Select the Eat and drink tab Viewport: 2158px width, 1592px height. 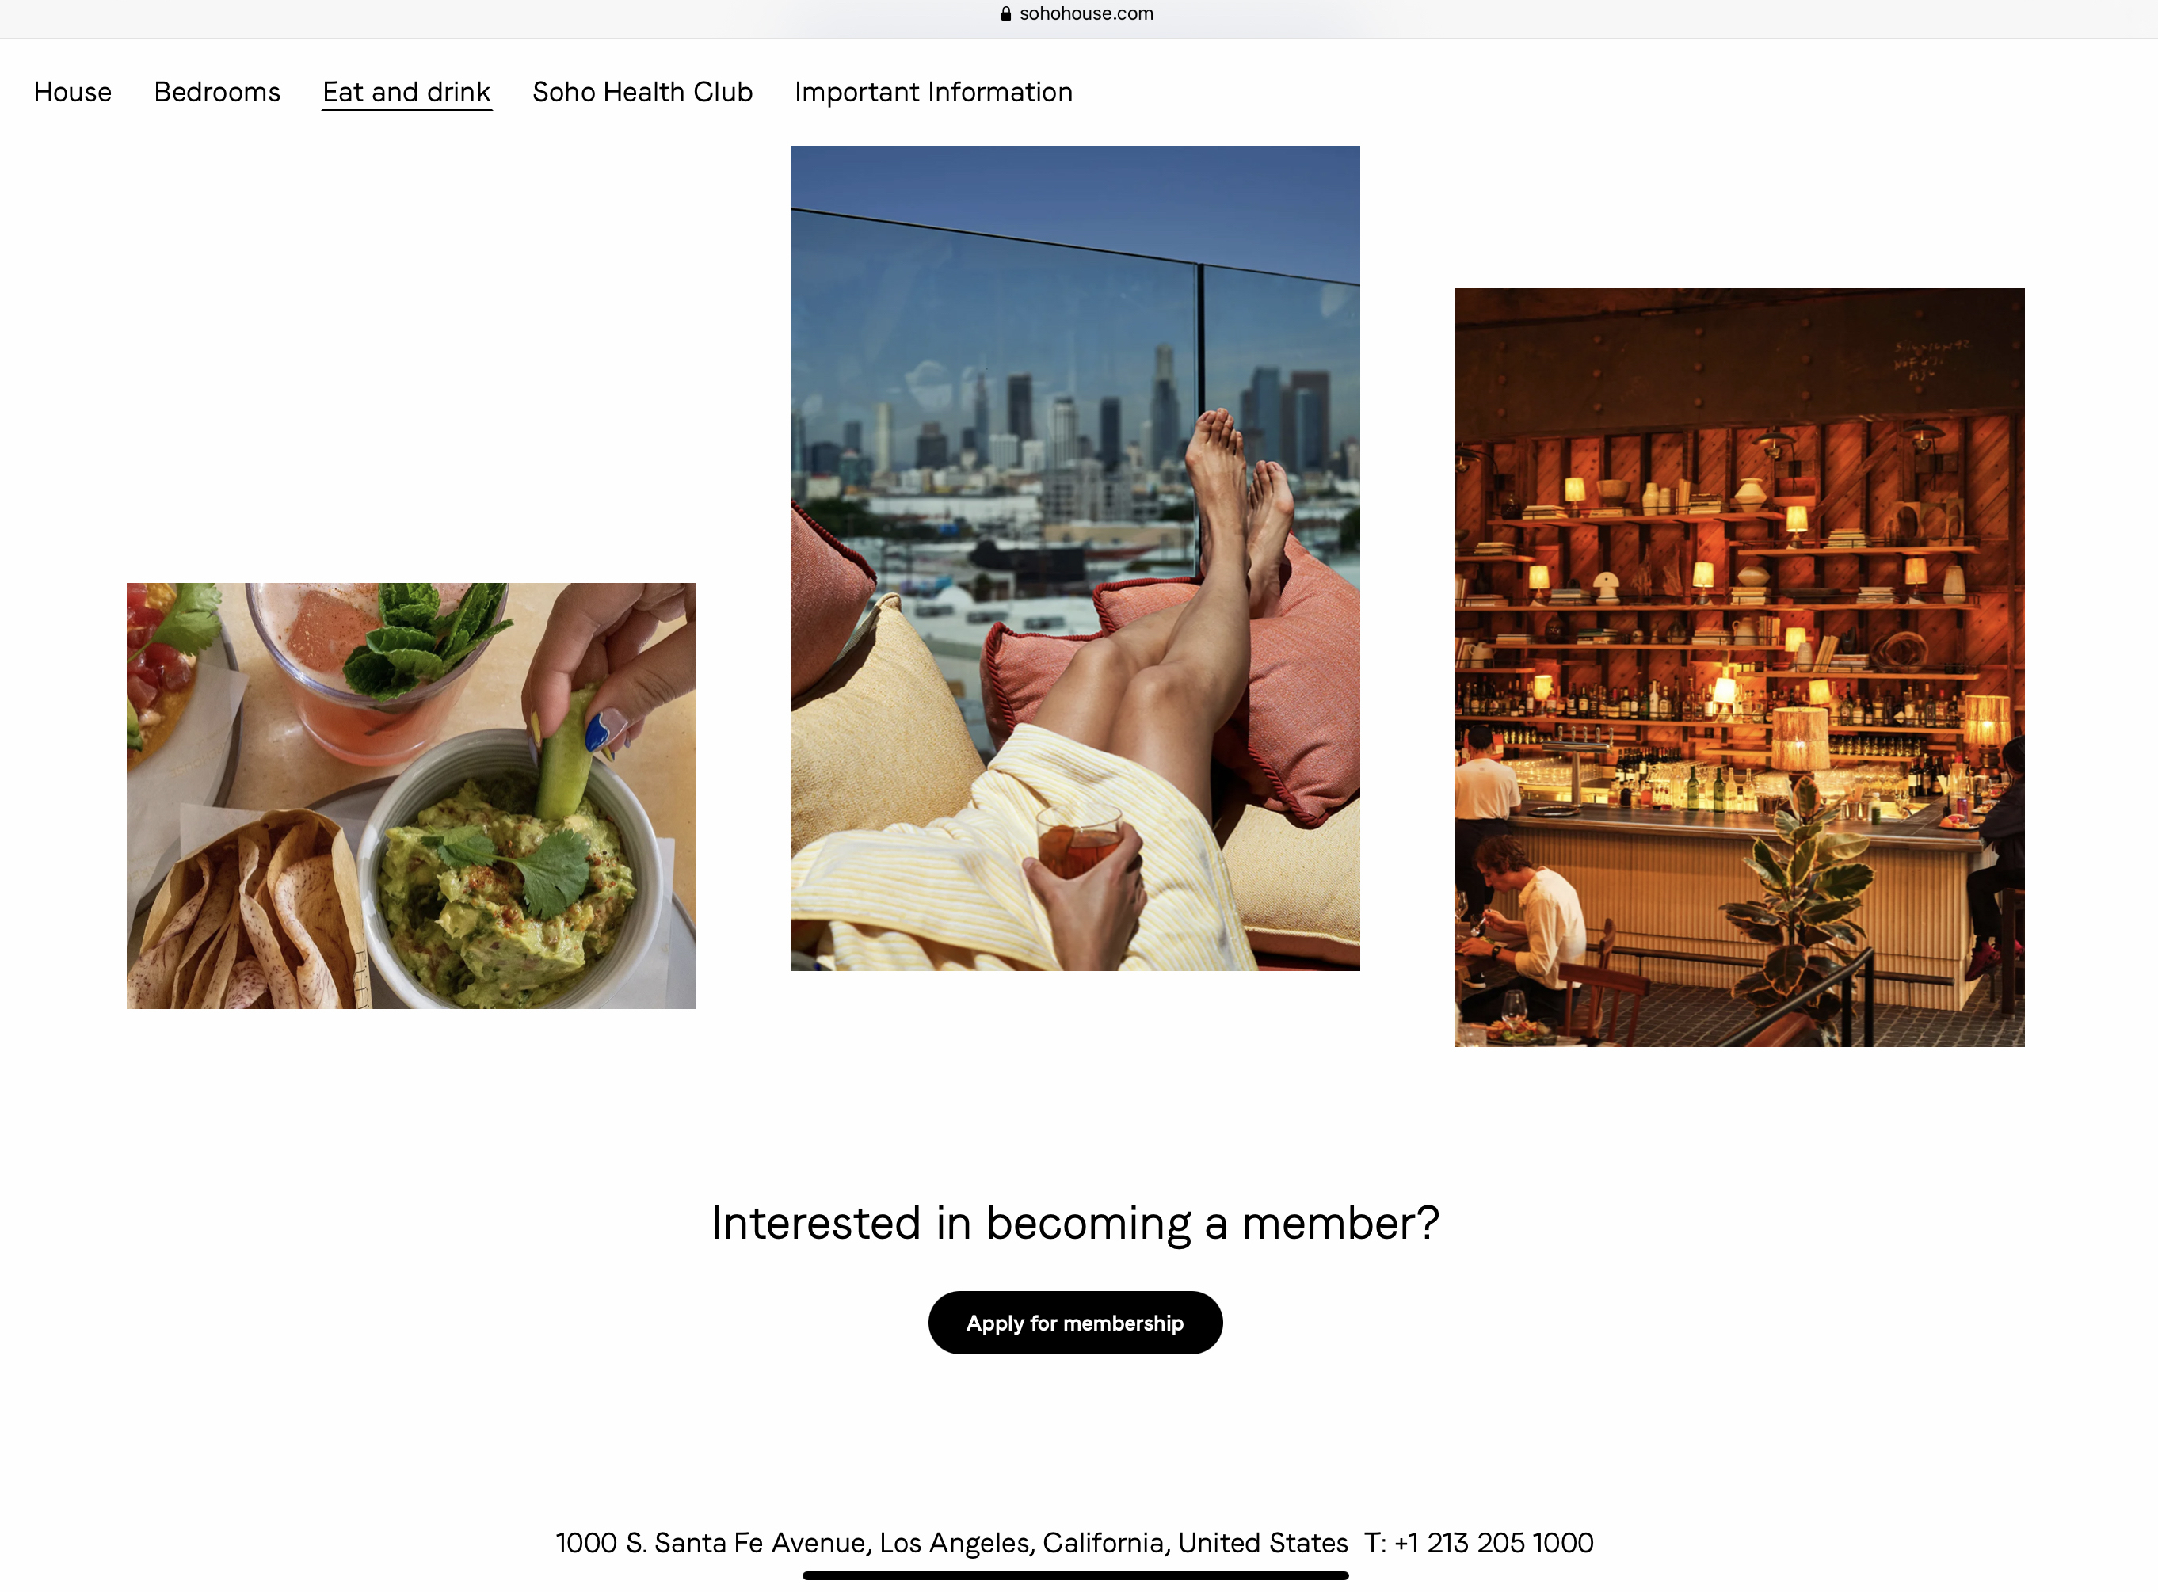[406, 93]
